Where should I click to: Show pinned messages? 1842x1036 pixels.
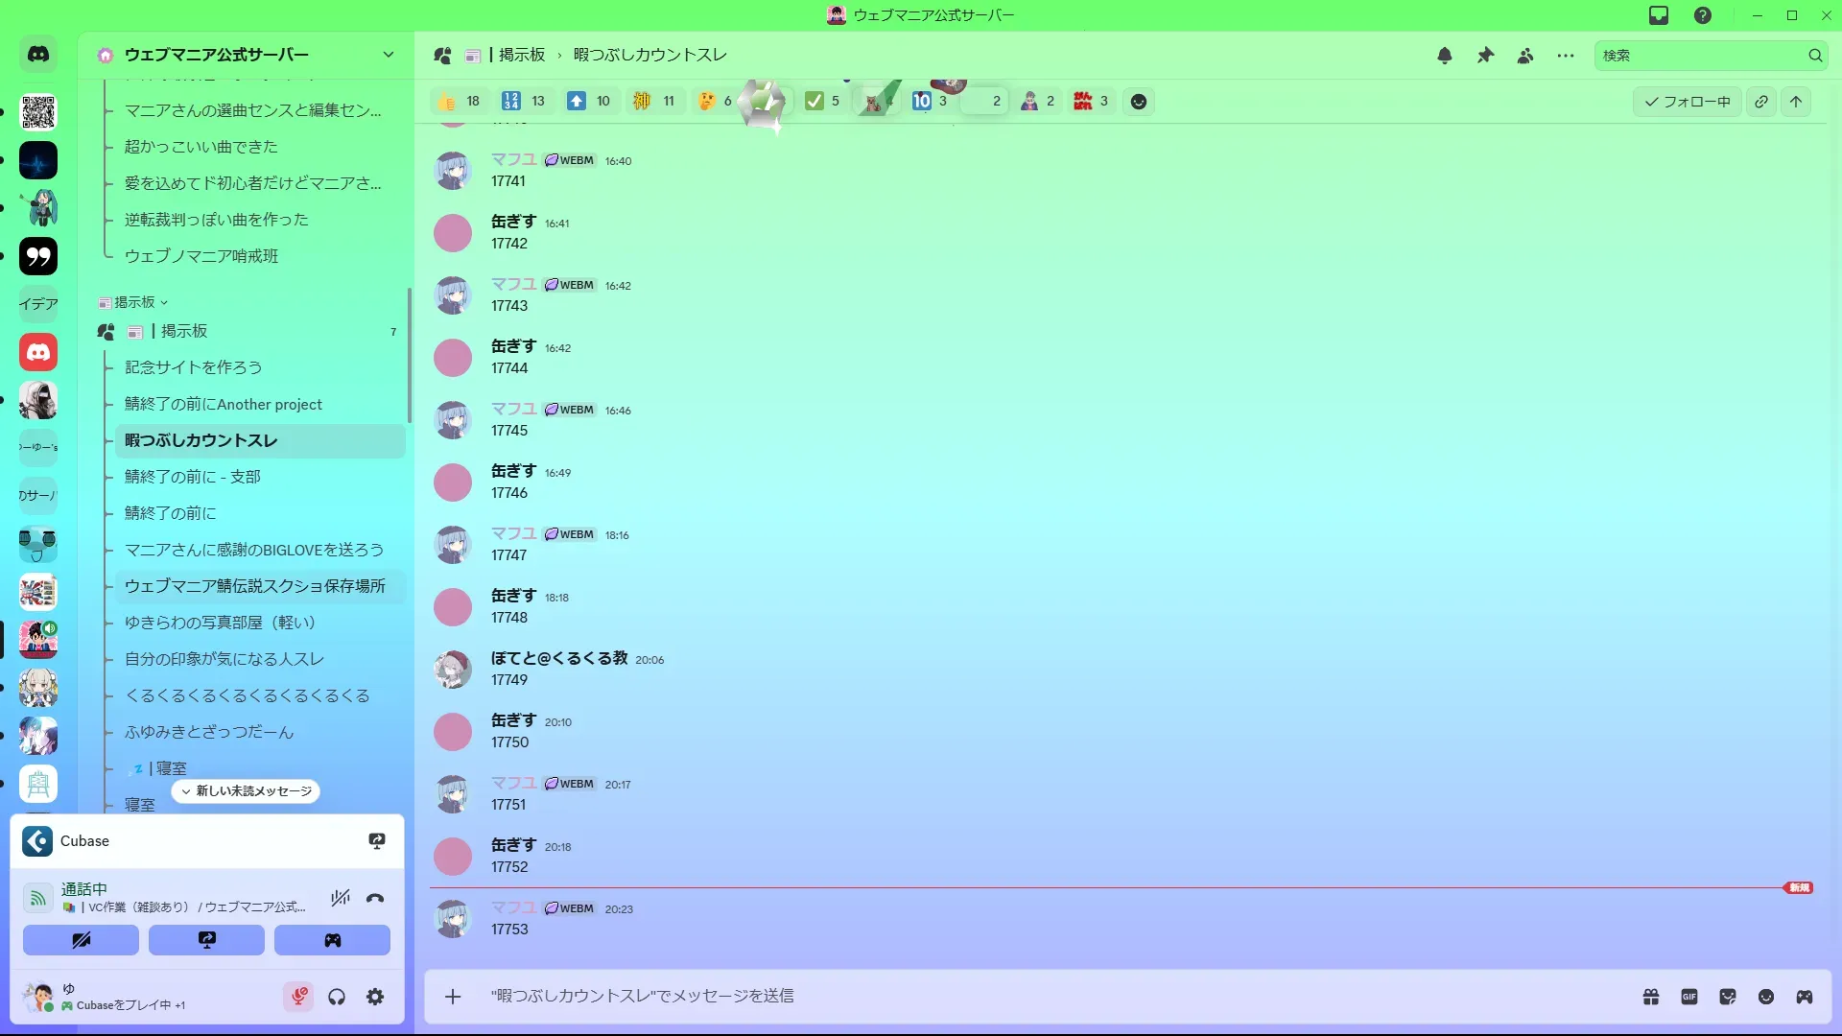(1485, 56)
